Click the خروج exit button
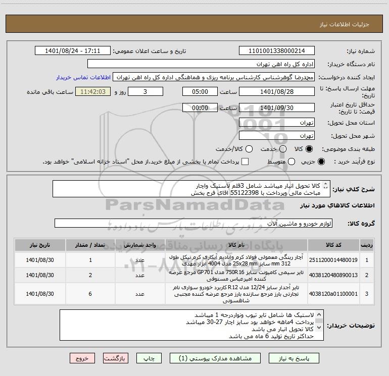Viewport: 389px width, 376px height. click(x=82, y=358)
